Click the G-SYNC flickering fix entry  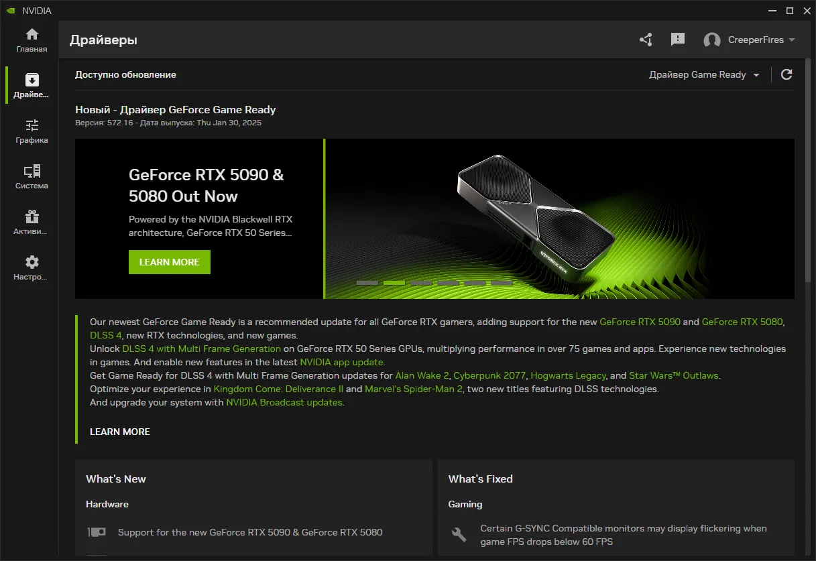[x=624, y=535]
